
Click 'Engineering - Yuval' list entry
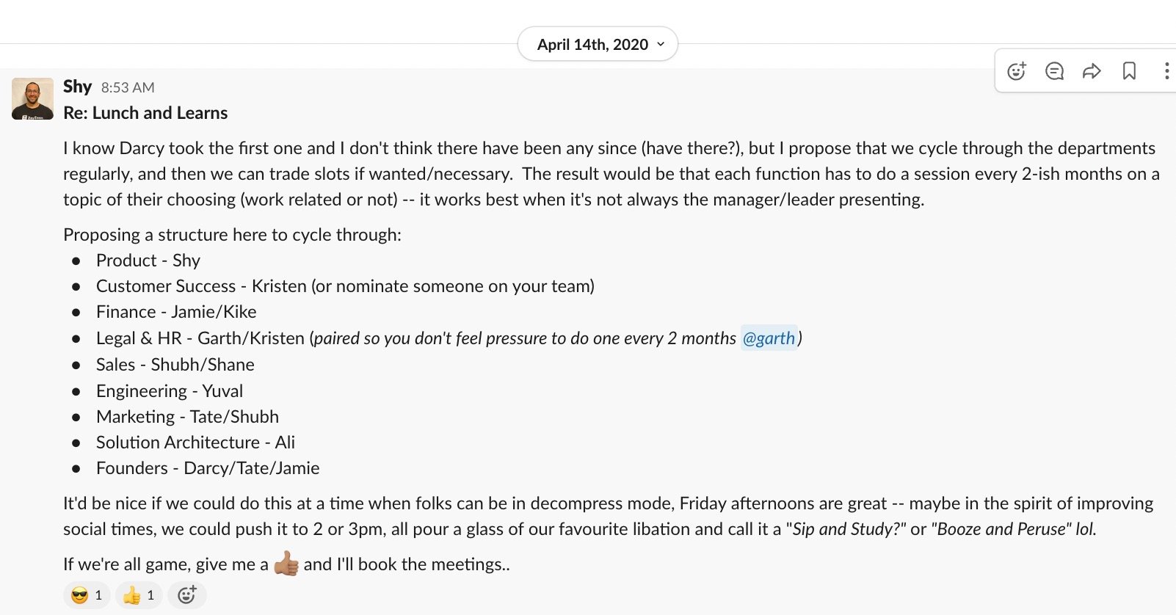(170, 391)
